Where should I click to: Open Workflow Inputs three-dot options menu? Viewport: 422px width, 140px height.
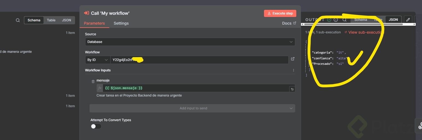pos(294,70)
